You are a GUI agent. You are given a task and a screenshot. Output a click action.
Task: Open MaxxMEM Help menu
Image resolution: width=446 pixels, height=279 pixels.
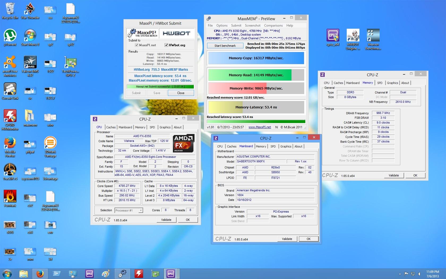pyautogui.click(x=290, y=26)
